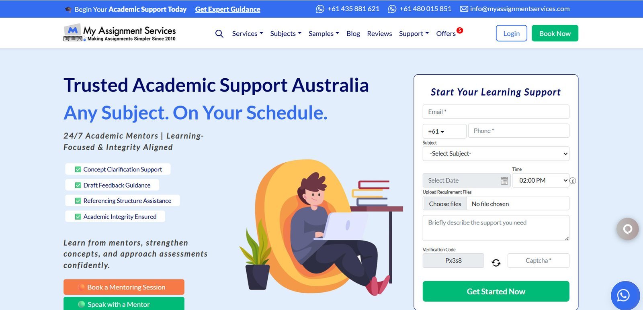The width and height of the screenshot is (643, 310).
Task: Open the Samples menu
Action: [324, 34]
